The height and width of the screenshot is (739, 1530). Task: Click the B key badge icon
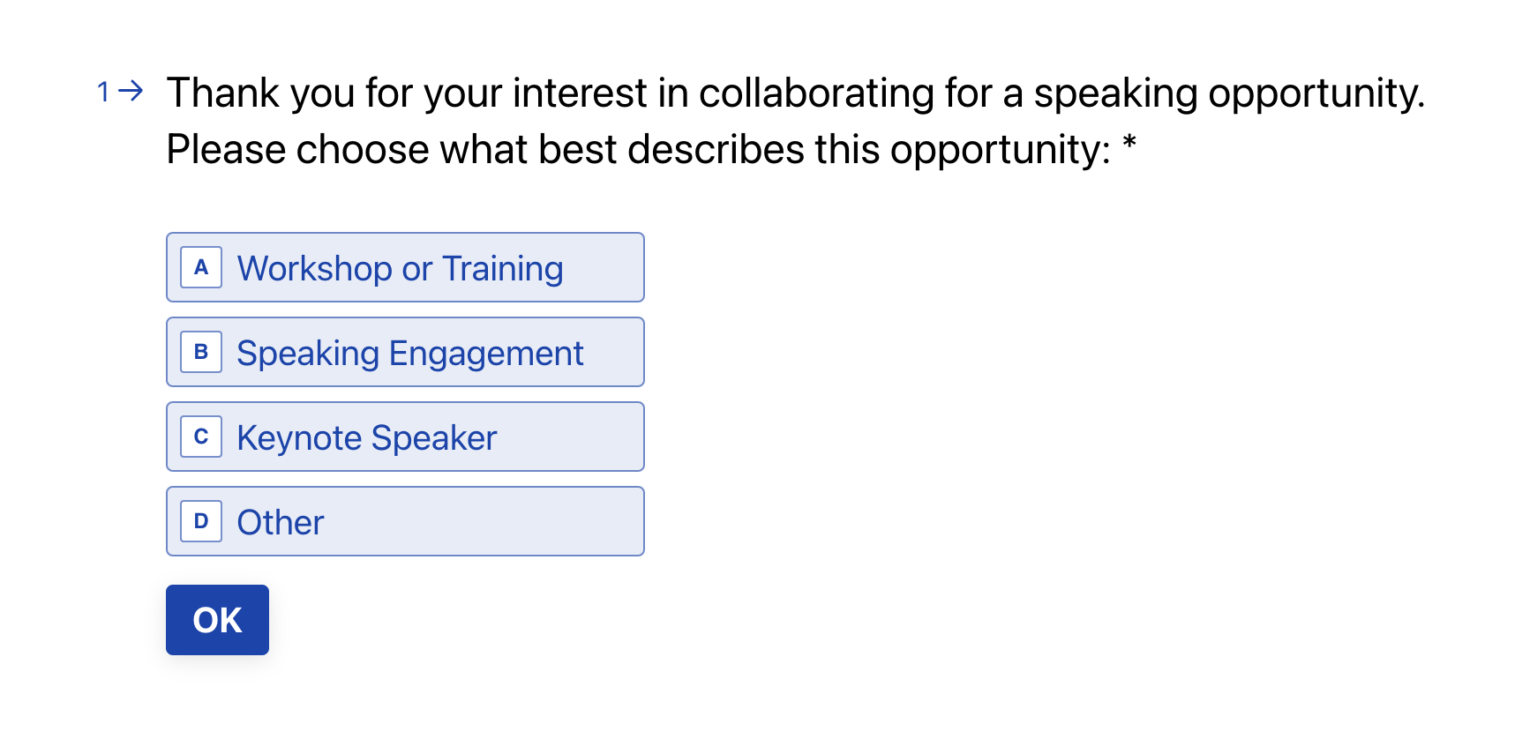pos(201,352)
